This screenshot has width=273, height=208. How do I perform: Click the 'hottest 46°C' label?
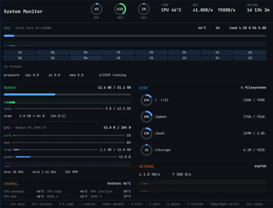pyautogui.click(x=119, y=183)
